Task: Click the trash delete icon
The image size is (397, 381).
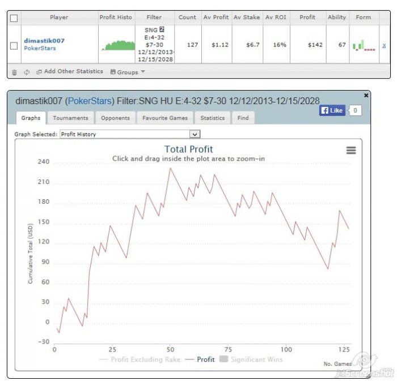Action: point(14,72)
